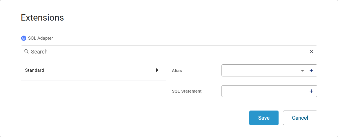Expand Standard using the right arrow
Image resolution: width=338 pixels, height=137 pixels.
(x=157, y=70)
